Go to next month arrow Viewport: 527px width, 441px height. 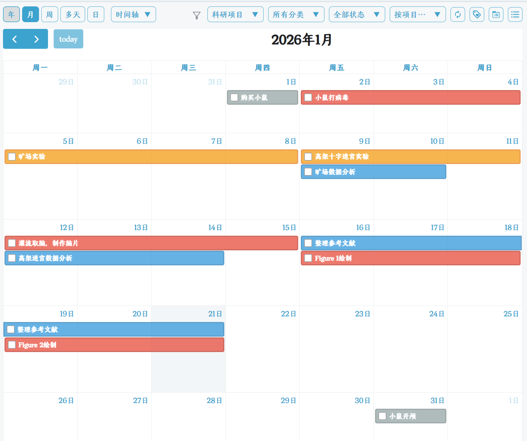[36, 39]
